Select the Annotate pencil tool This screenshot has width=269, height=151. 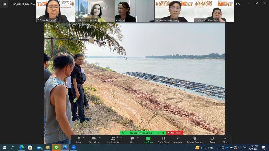(x=178, y=139)
